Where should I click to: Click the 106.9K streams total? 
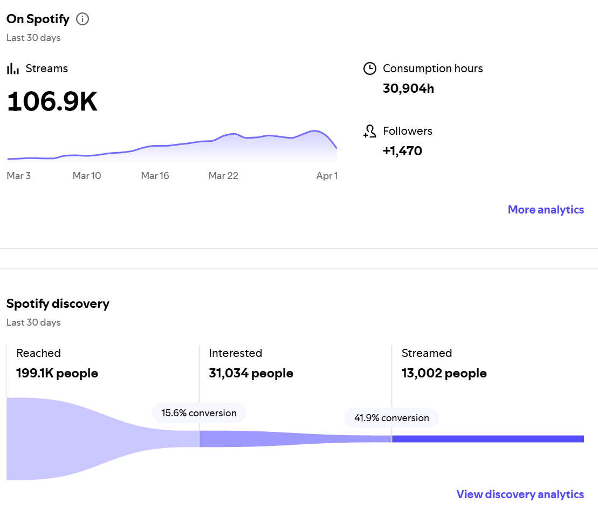click(52, 101)
